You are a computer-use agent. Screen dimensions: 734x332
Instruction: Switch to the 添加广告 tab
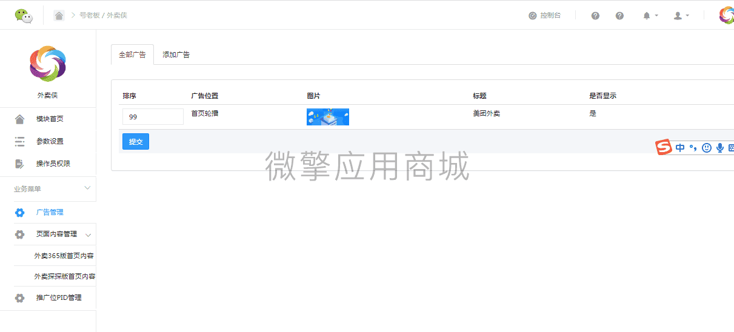tap(176, 55)
